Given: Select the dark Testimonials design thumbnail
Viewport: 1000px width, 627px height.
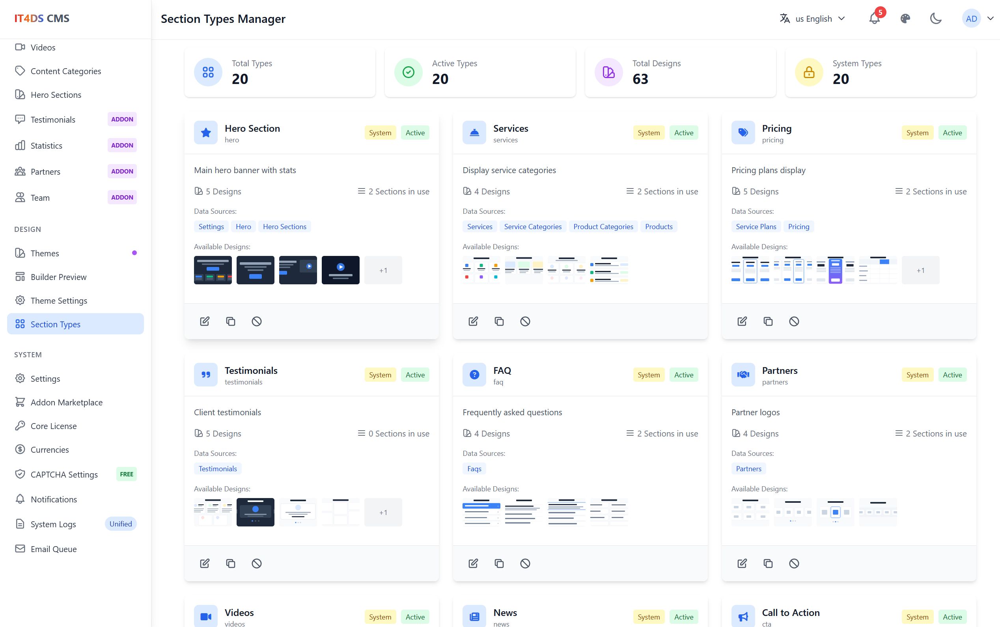Looking at the screenshot, I should [256, 512].
